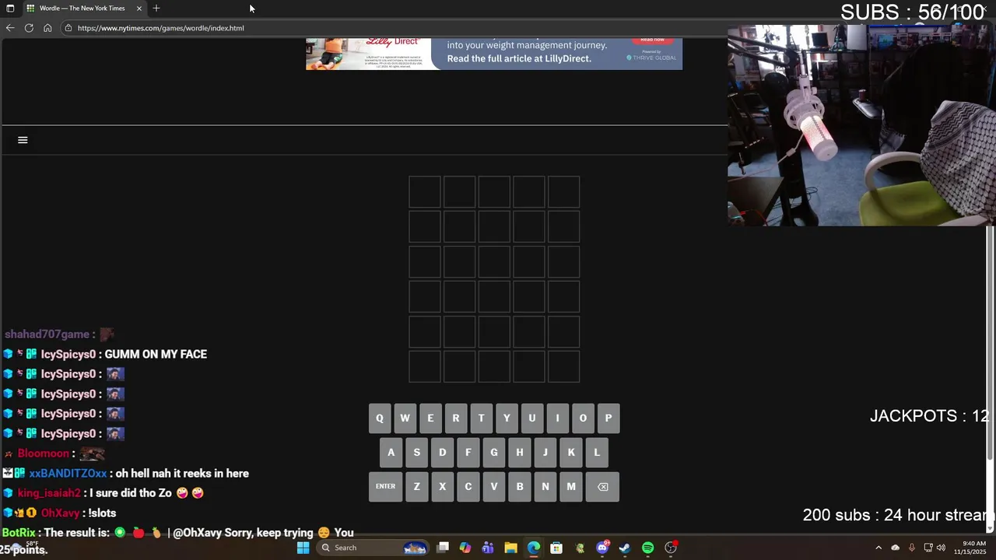Open Steam from the taskbar
Viewport: 996px width, 560px height.
(625, 548)
